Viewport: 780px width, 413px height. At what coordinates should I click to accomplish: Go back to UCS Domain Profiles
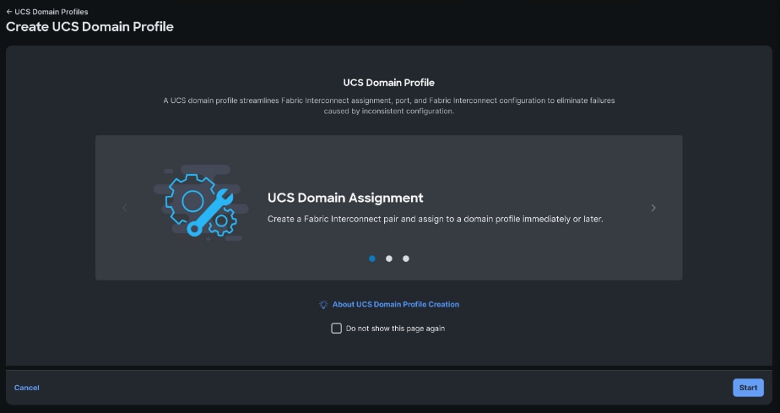point(51,12)
